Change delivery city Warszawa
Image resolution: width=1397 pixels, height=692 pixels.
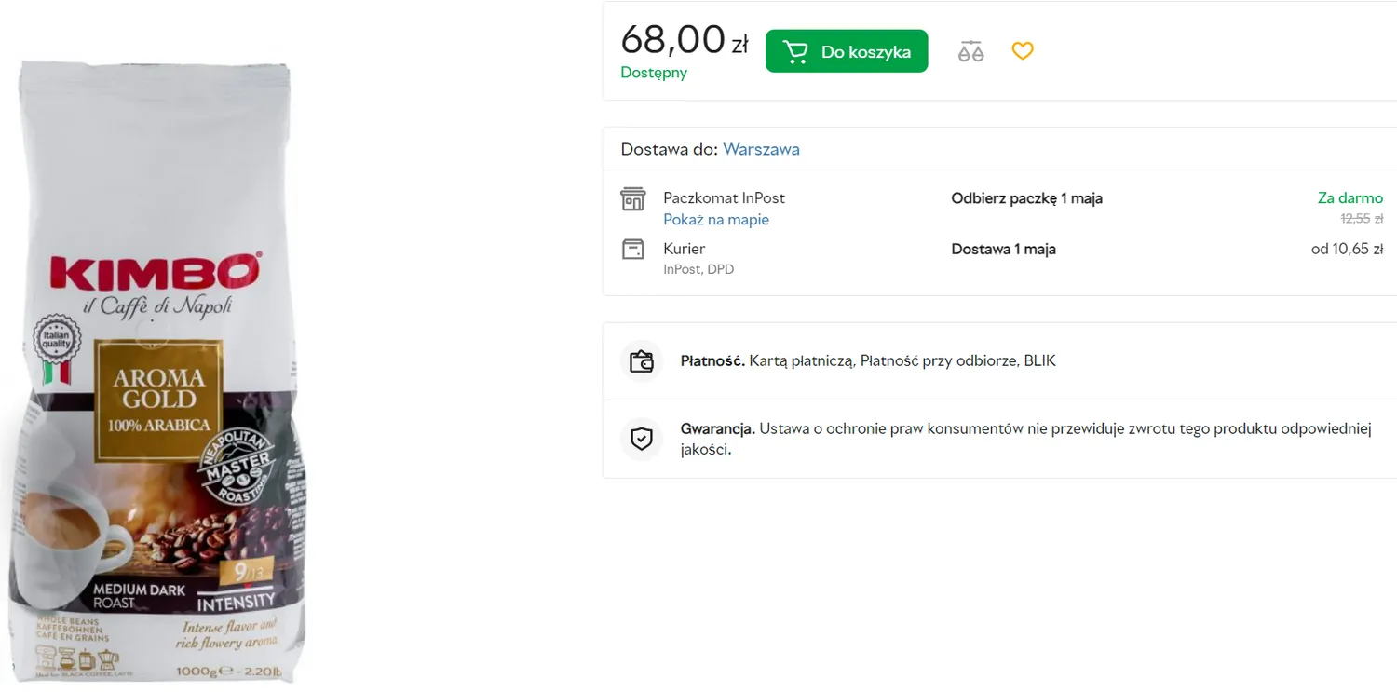click(761, 149)
